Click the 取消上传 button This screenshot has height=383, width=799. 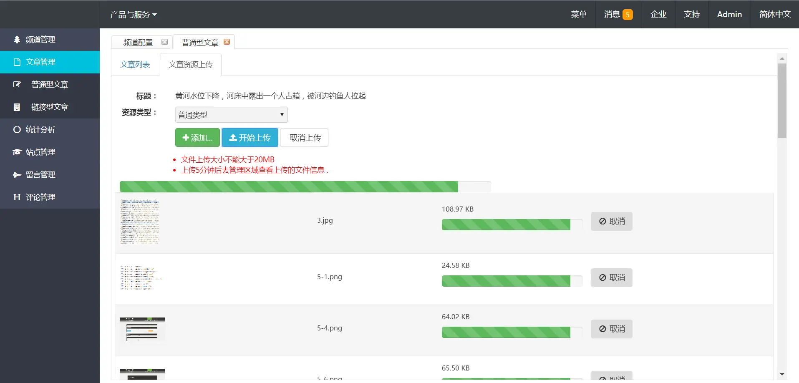(304, 138)
